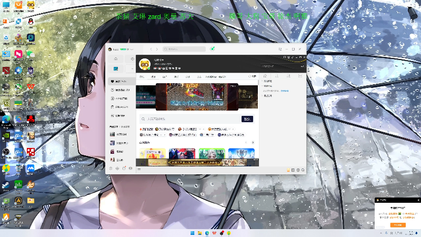Open File Explorer from the taskbar

(x=200, y=233)
